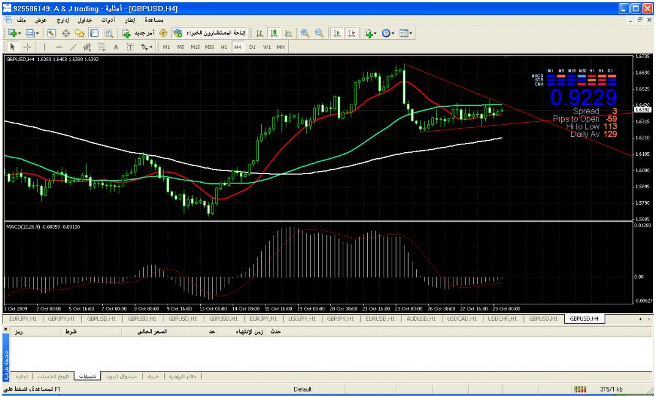Click the رمز column header

point(20,331)
